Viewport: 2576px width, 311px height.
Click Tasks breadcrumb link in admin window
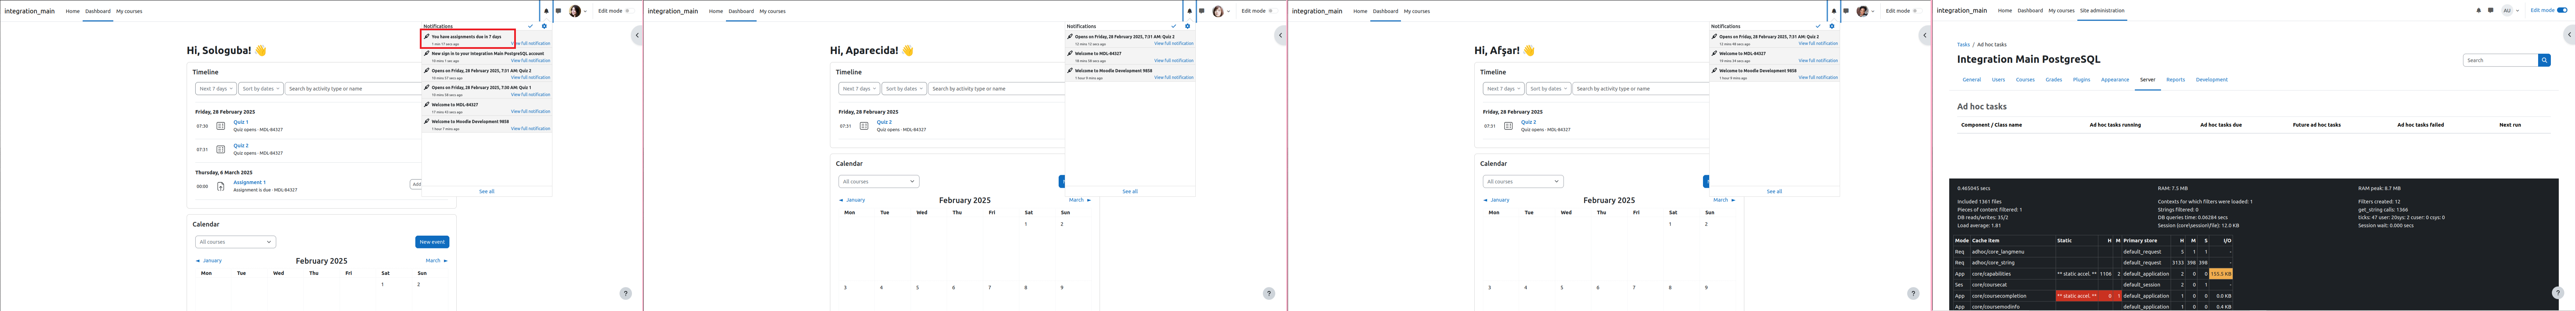coord(1963,45)
